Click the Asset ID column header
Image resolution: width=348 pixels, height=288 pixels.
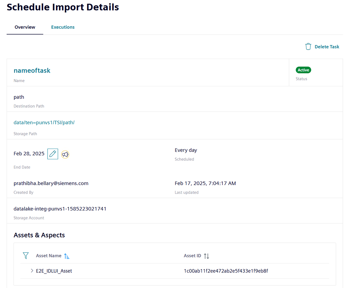193,256
